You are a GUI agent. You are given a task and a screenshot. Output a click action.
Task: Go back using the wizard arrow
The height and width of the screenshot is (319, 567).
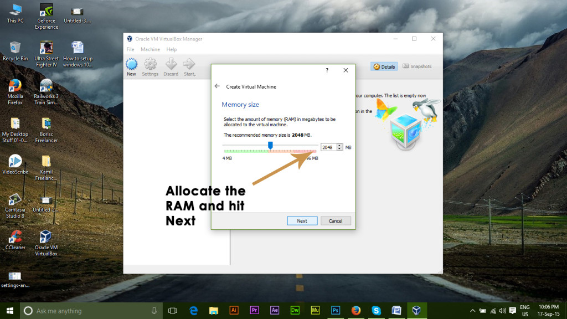click(217, 86)
